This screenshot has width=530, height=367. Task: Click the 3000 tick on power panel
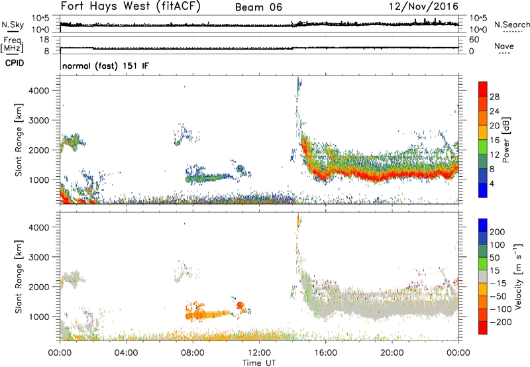(x=39, y=121)
